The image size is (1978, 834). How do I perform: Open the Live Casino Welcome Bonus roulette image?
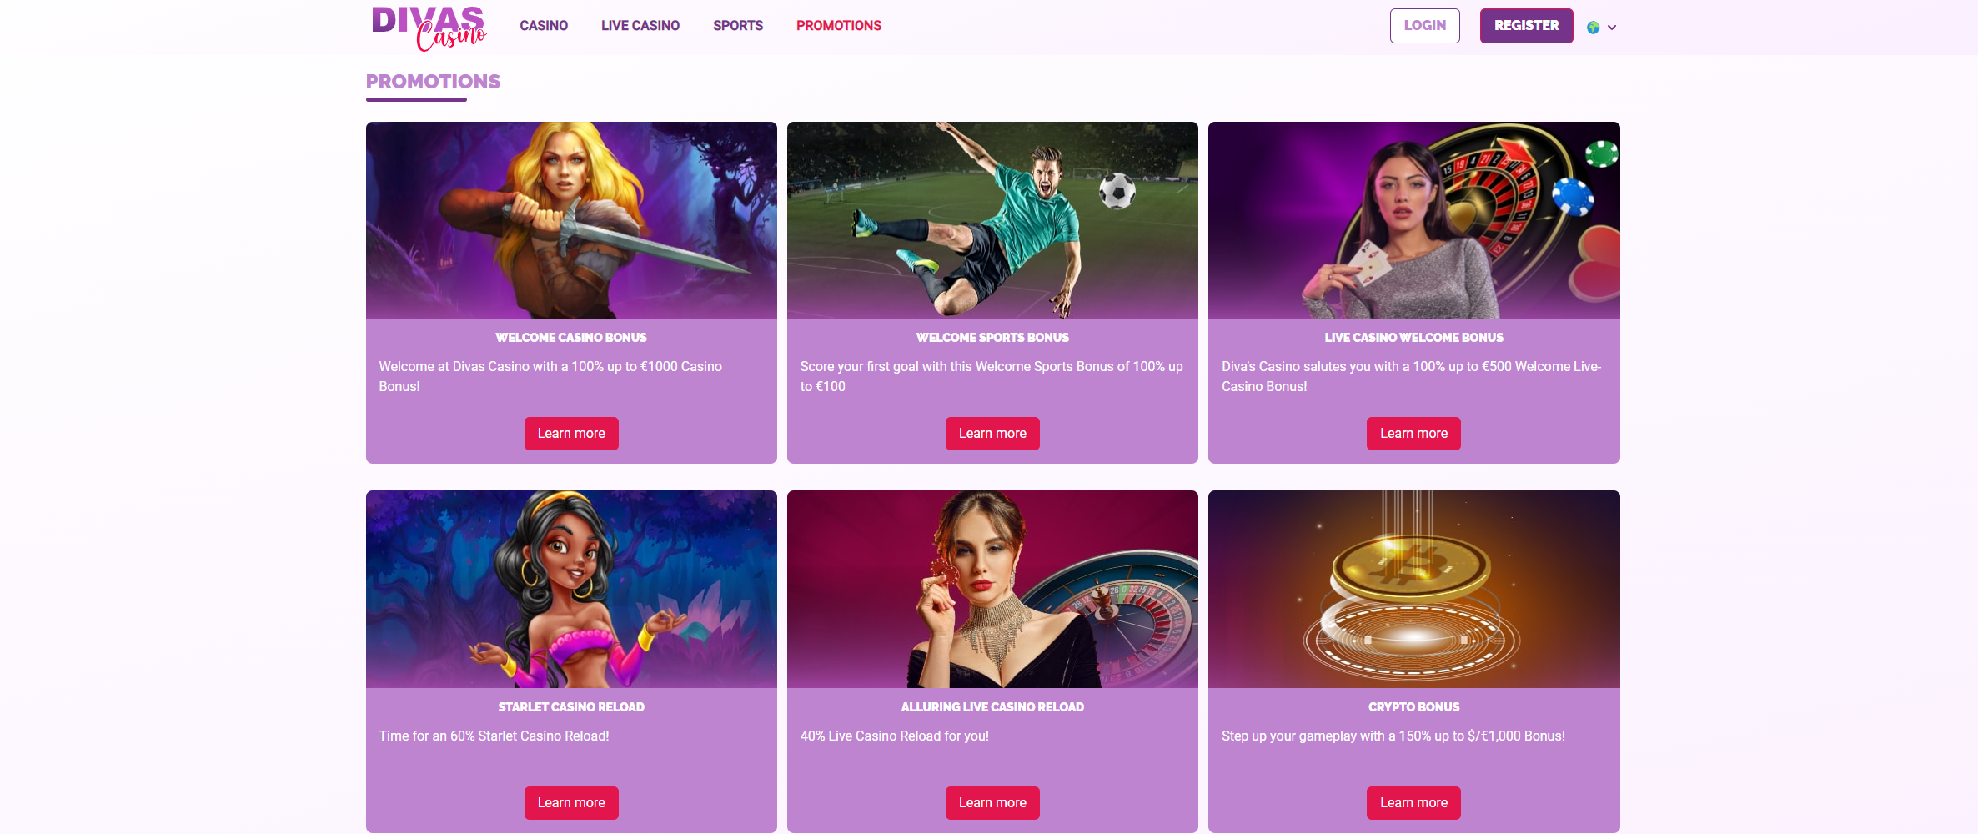point(1414,220)
